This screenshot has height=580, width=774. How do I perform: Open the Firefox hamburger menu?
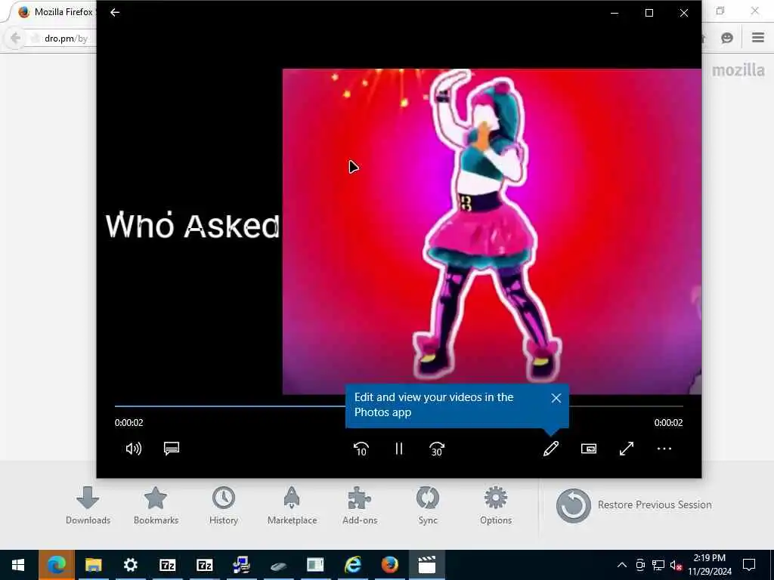[x=758, y=38]
